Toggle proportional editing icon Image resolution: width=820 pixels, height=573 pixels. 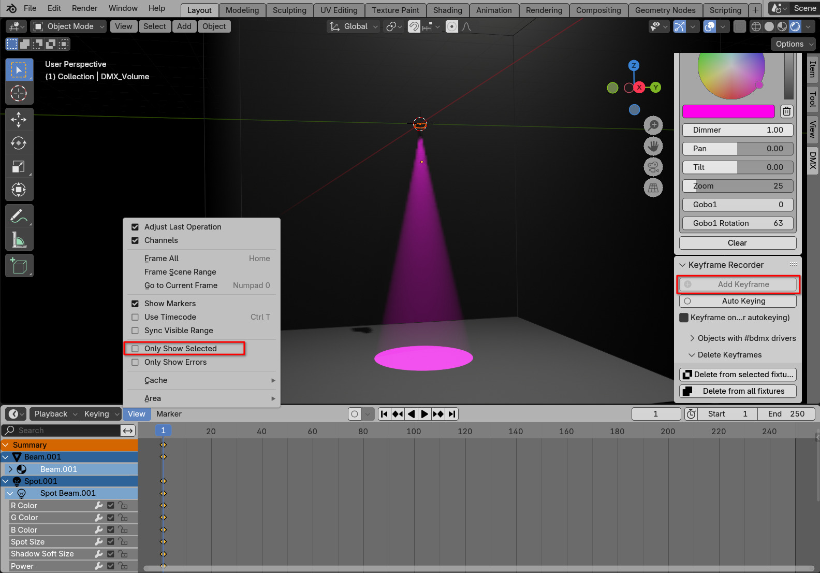(x=452, y=26)
